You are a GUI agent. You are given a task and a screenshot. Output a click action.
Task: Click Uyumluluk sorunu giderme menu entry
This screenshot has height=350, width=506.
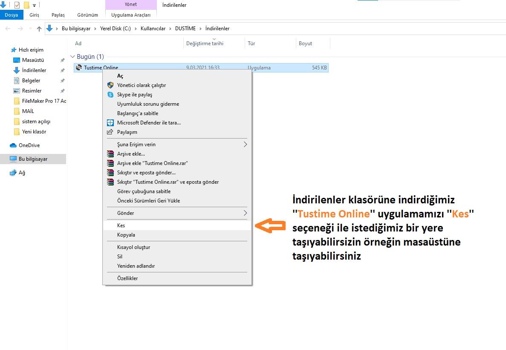point(177,104)
